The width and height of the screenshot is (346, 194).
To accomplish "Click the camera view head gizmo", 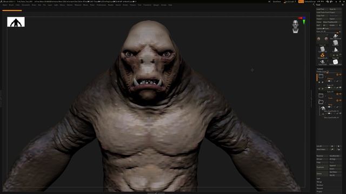I will [295, 26].
